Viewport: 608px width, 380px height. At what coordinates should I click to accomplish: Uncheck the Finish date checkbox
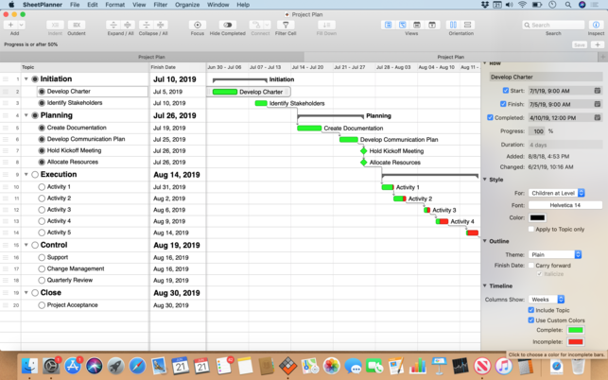[503, 104]
